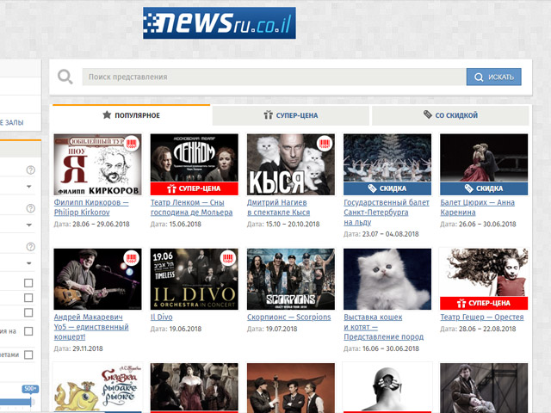Open the Il Divo event link
Viewport: 551px width, 413px height.
point(162,317)
